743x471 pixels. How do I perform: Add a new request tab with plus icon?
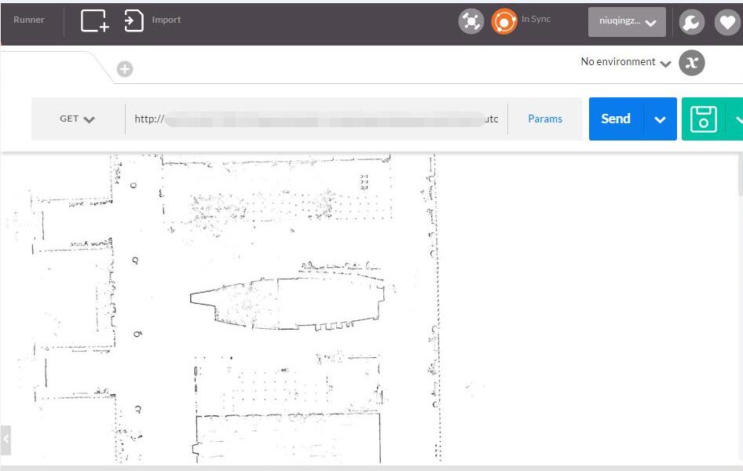tap(125, 70)
